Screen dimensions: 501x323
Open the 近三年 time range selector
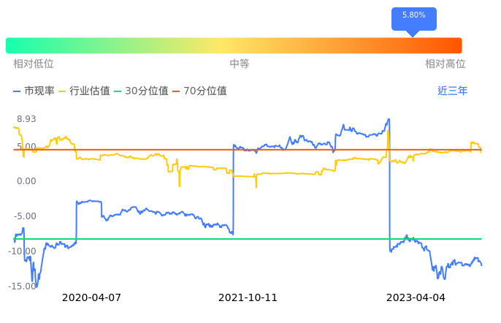pos(452,91)
